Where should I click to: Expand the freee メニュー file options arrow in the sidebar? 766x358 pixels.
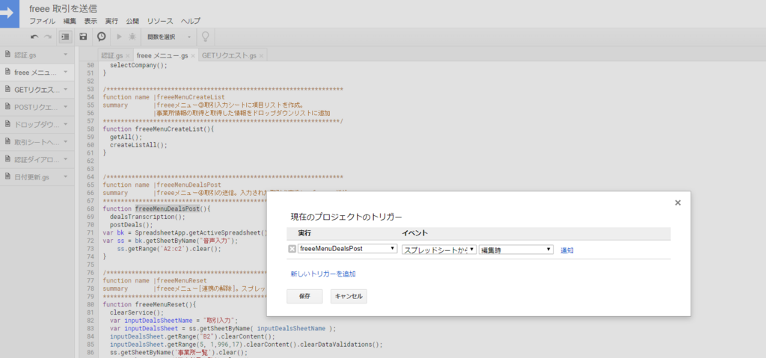point(66,72)
